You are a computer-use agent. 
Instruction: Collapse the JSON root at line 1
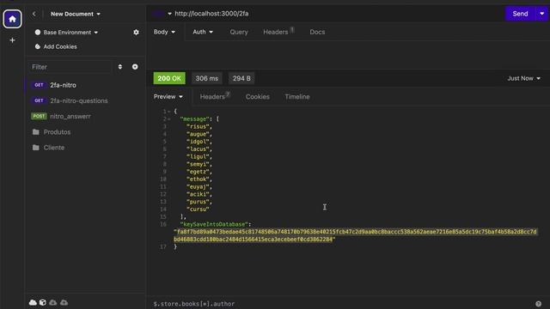pyautogui.click(x=168, y=112)
